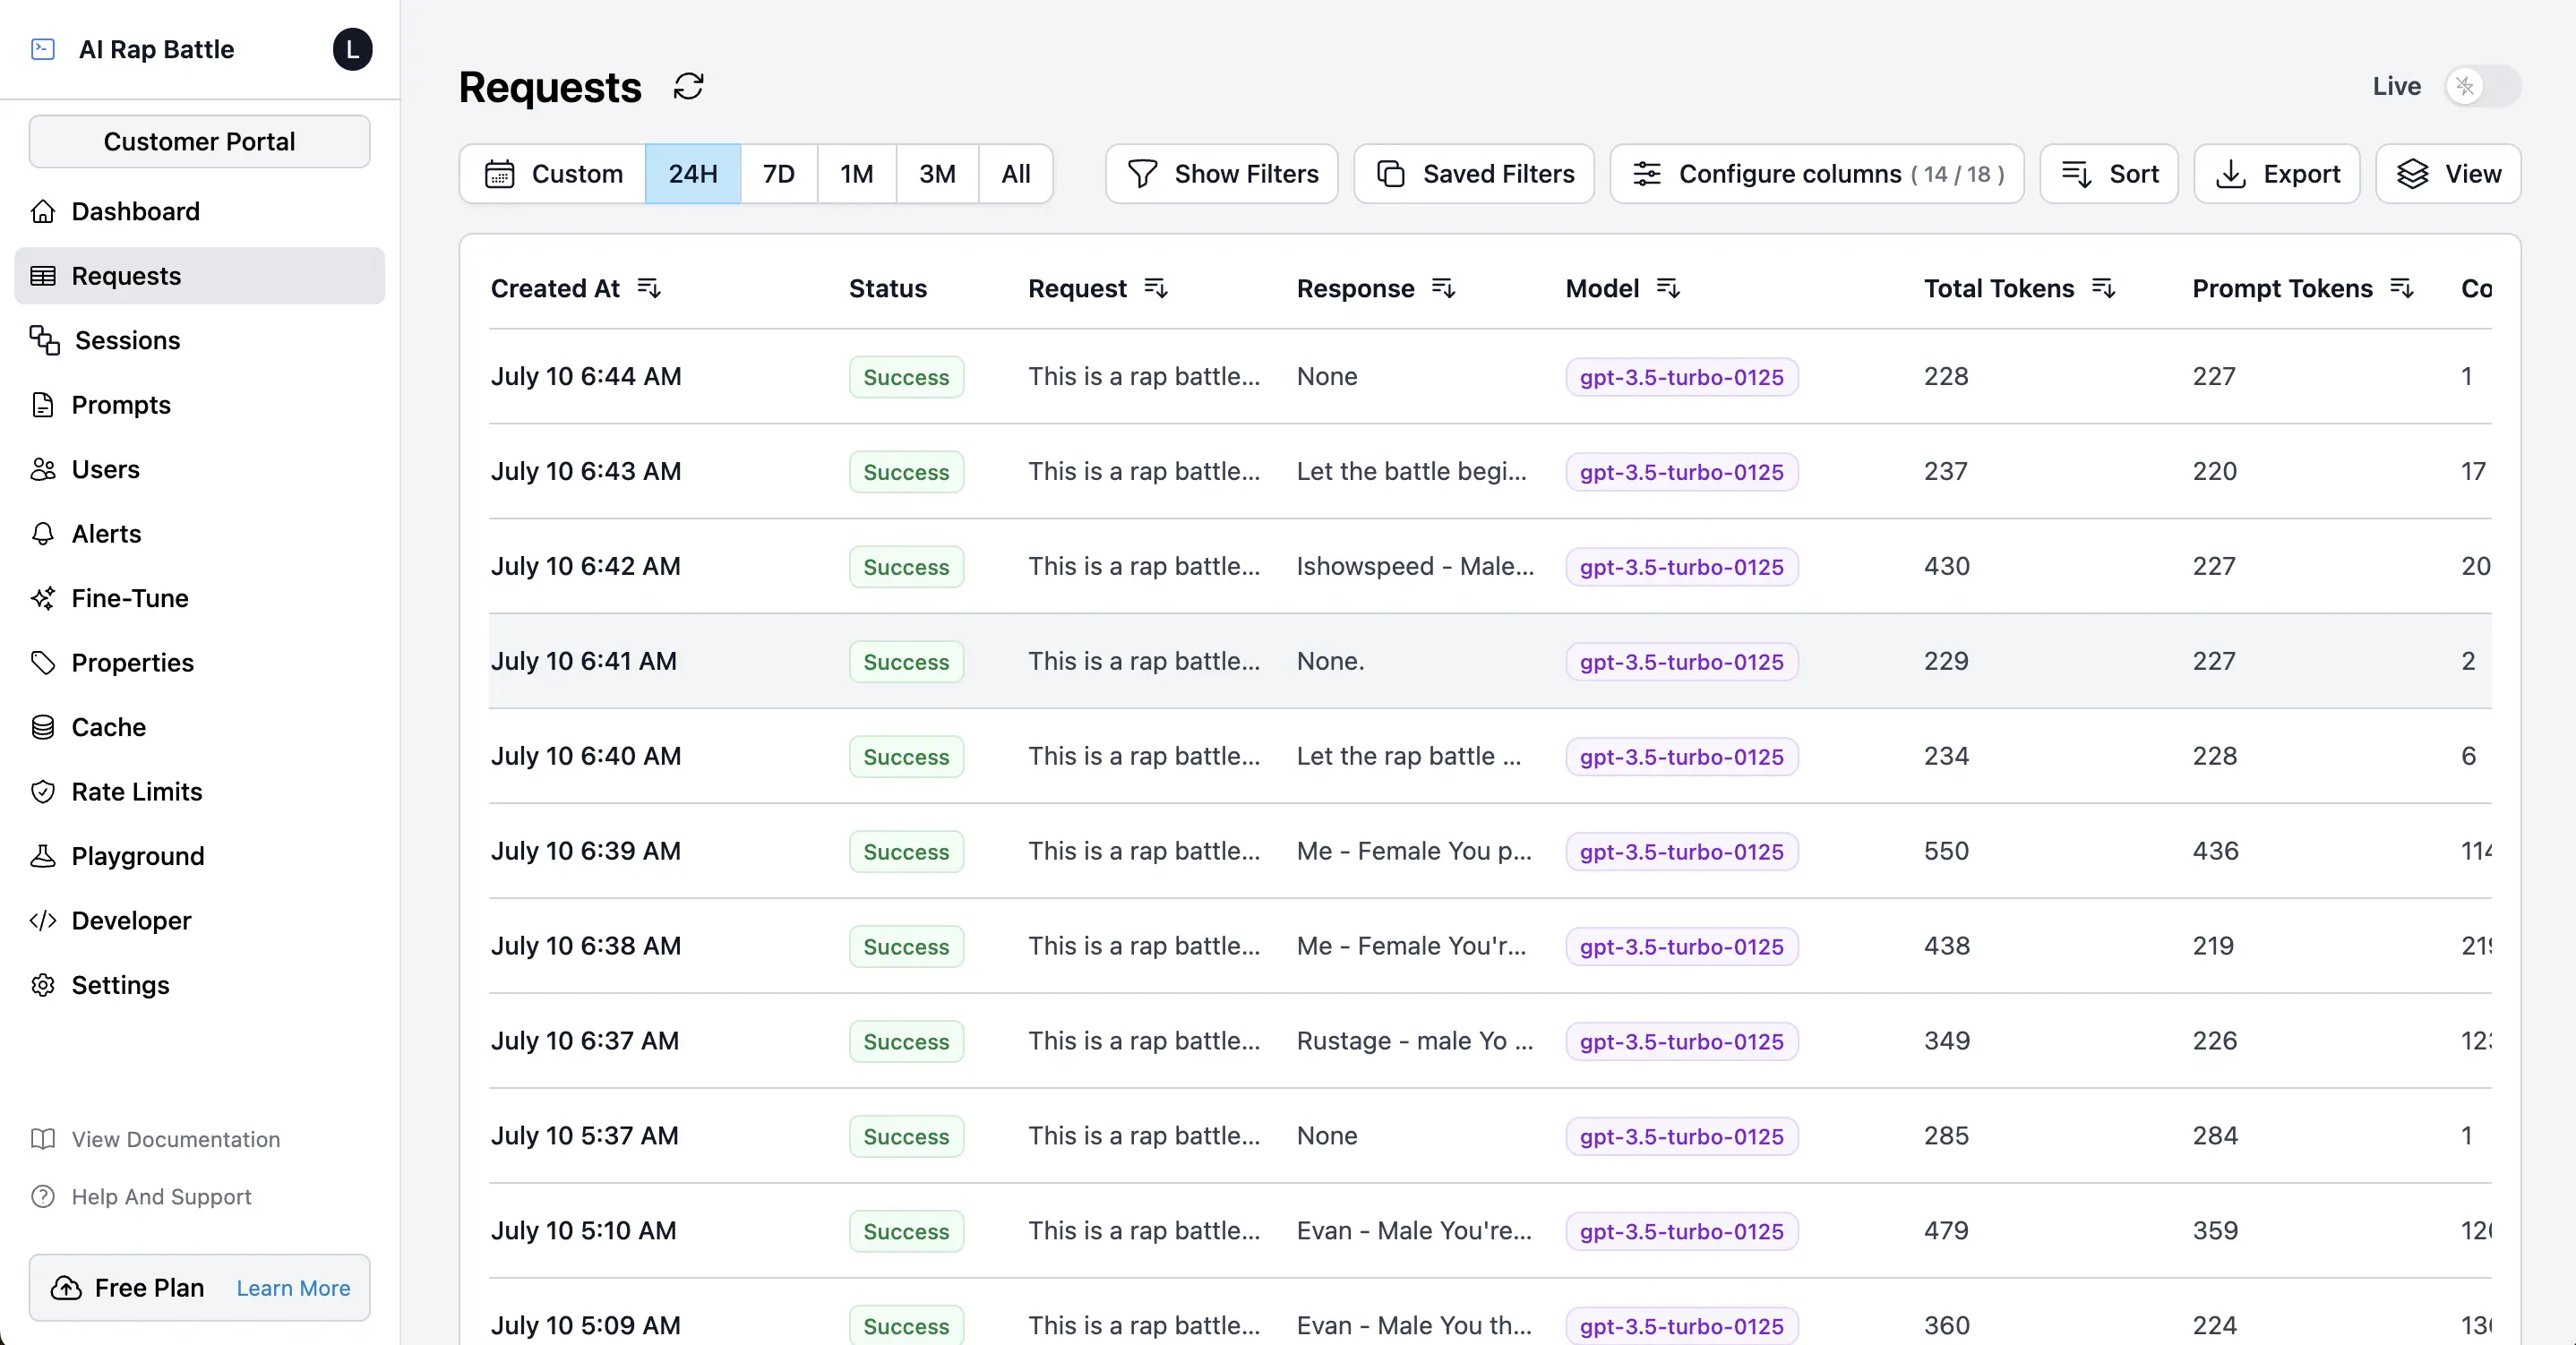
Task: Click Learn More on Free Plan
Action: (293, 1288)
